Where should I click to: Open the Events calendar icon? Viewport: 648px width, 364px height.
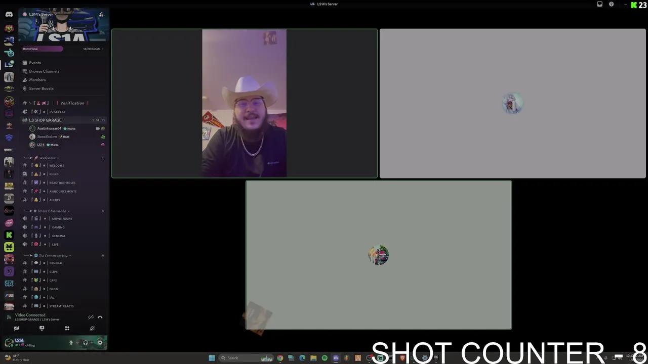[x=25, y=63]
